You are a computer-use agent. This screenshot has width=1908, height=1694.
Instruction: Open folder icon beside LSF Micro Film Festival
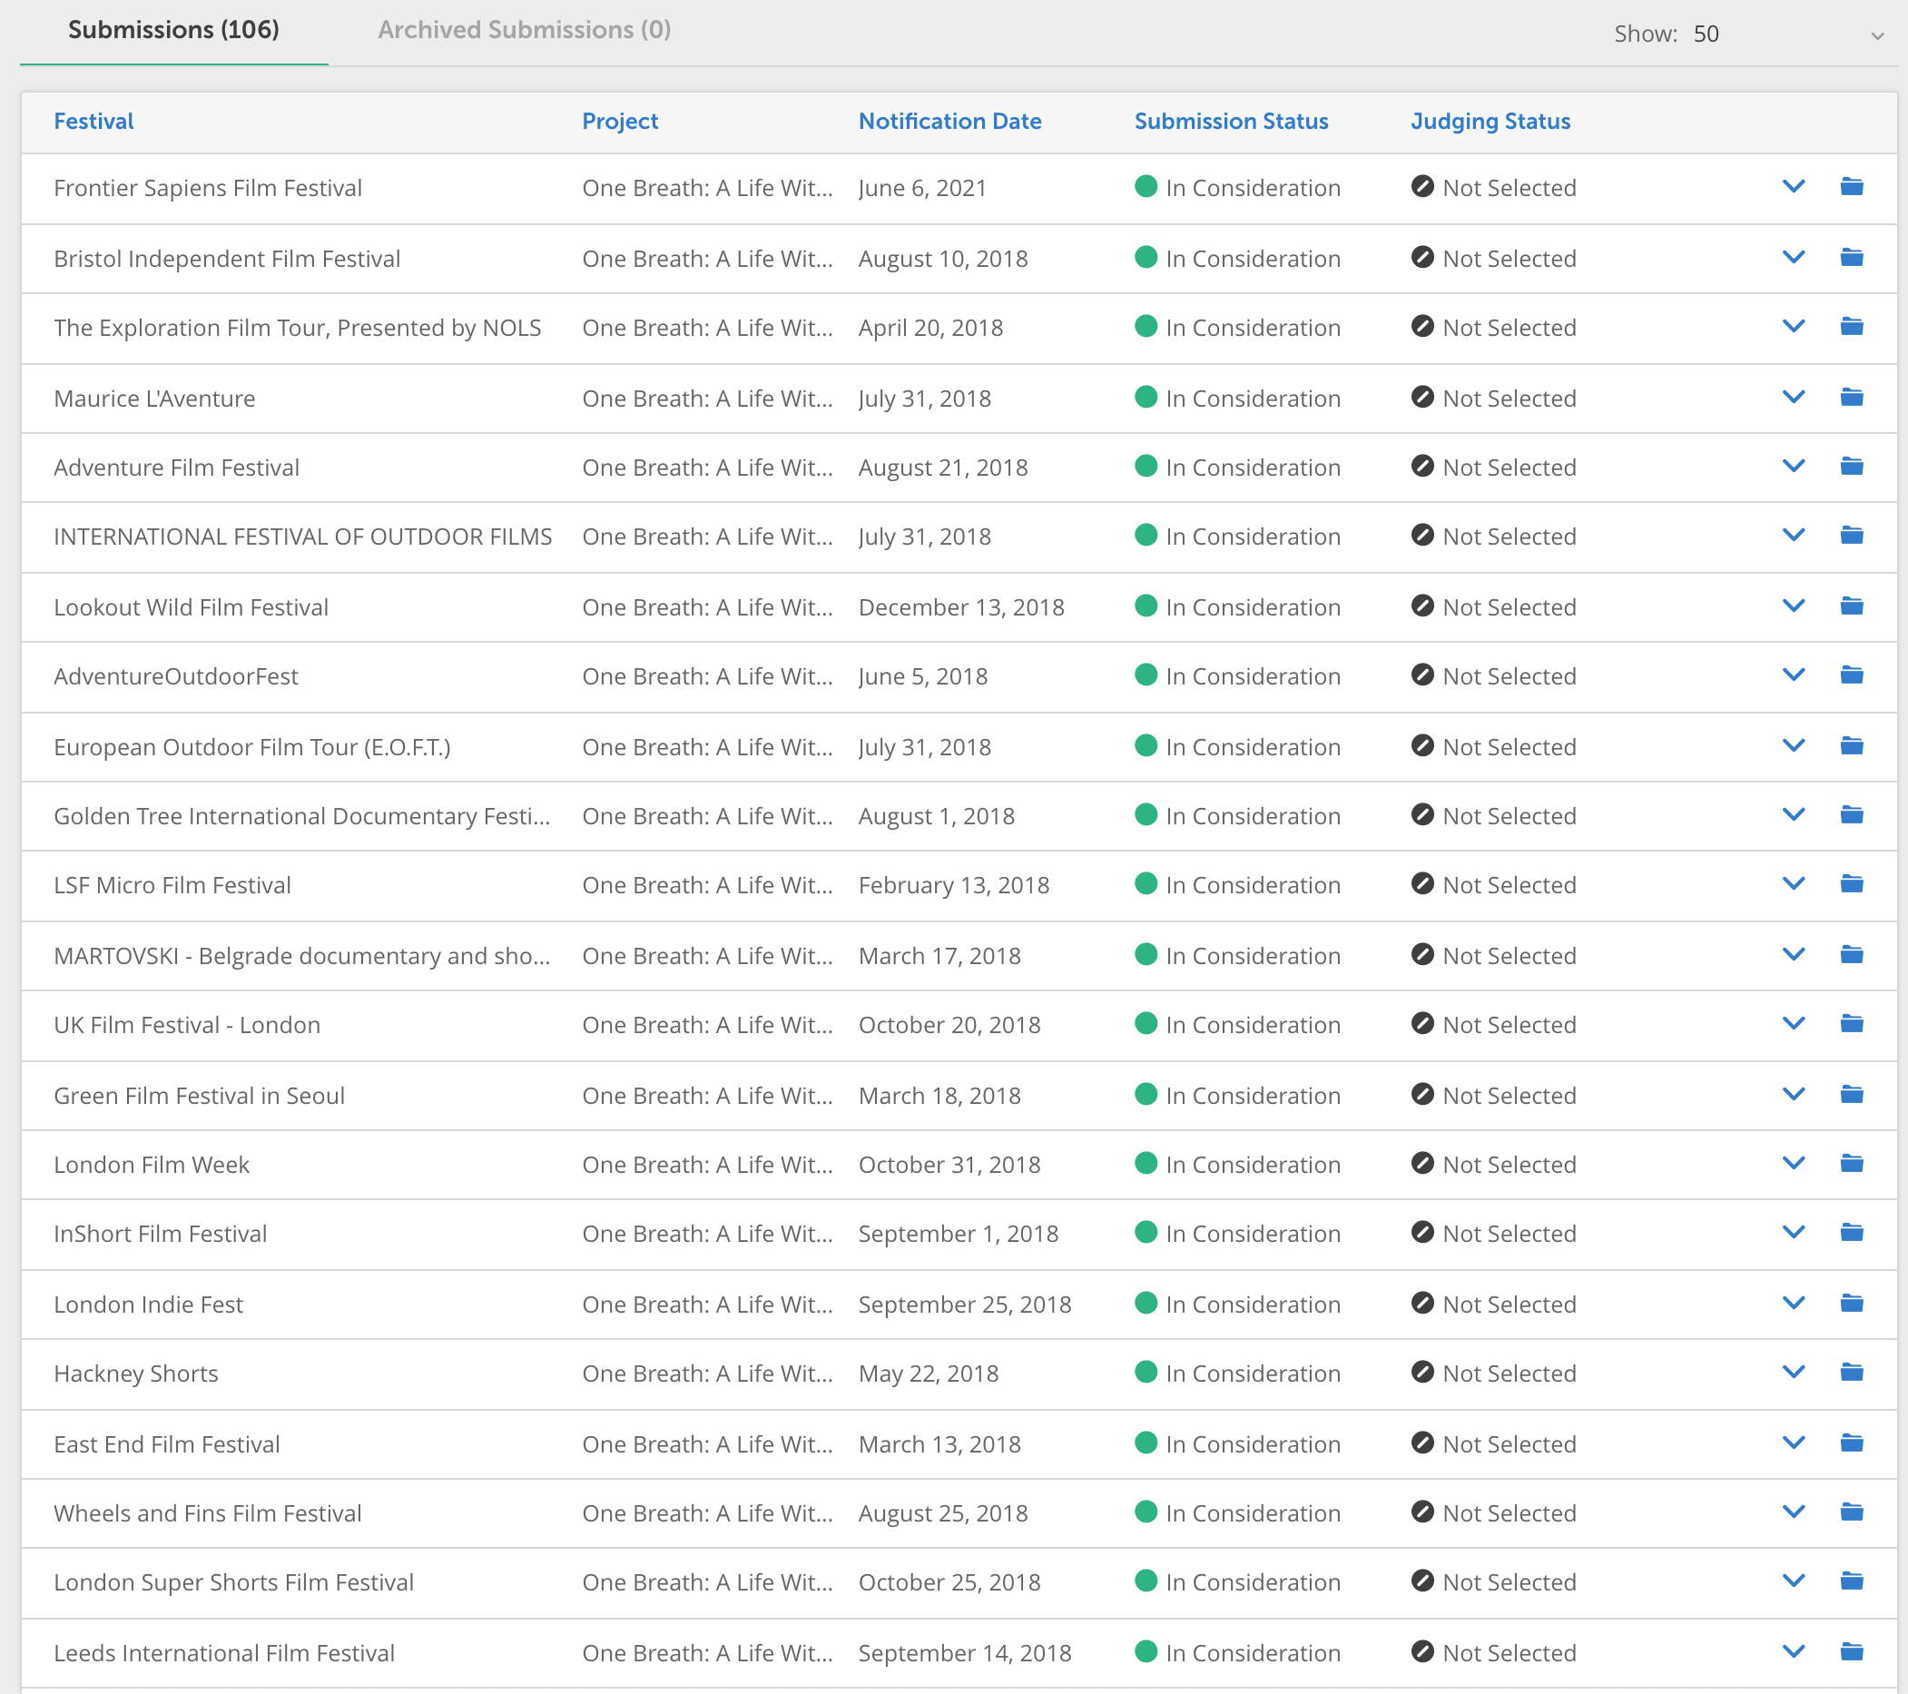click(x=1851, y=884)
